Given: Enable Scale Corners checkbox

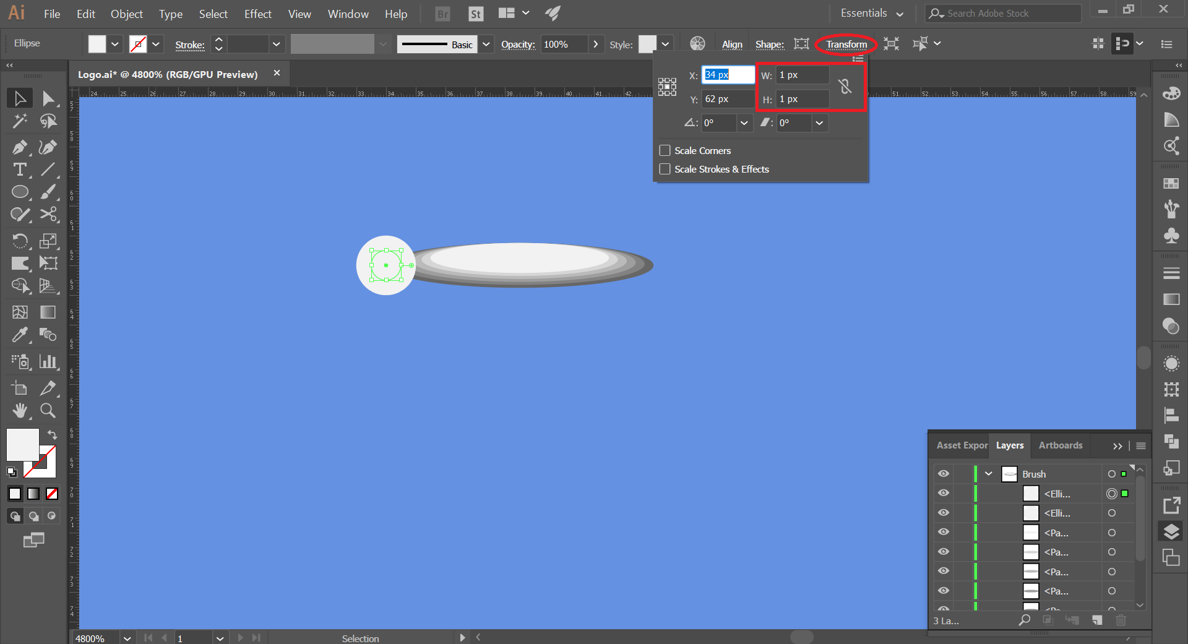Looking at the screenshot, I should click(665, 150).
